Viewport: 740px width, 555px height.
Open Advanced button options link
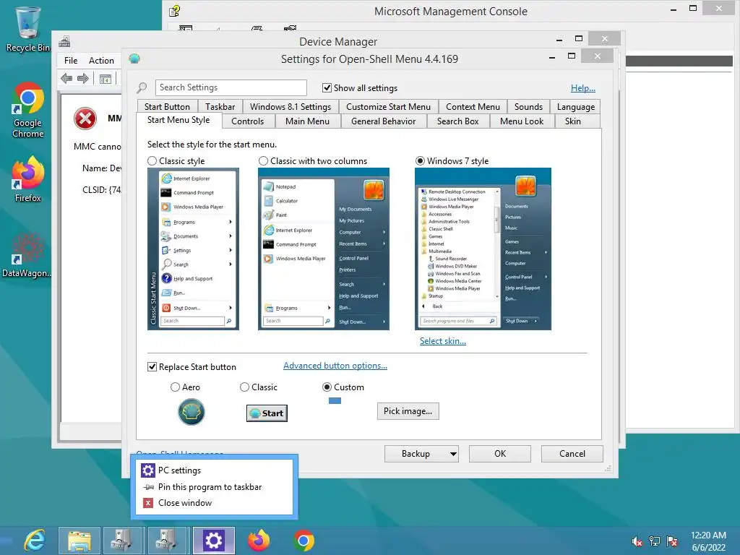pos(335,366)
